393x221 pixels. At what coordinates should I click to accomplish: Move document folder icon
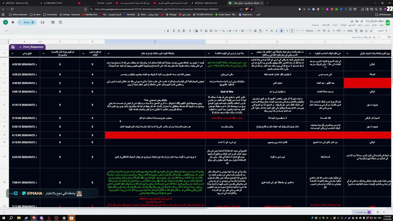[x=357, y=21]
